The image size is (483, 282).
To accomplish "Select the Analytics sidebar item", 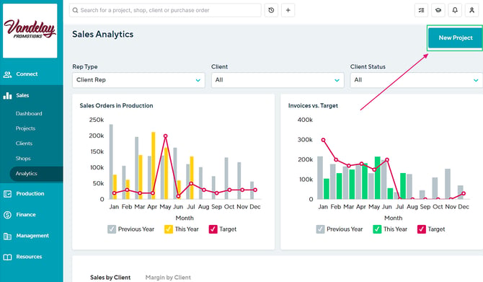I will point(36,174).
